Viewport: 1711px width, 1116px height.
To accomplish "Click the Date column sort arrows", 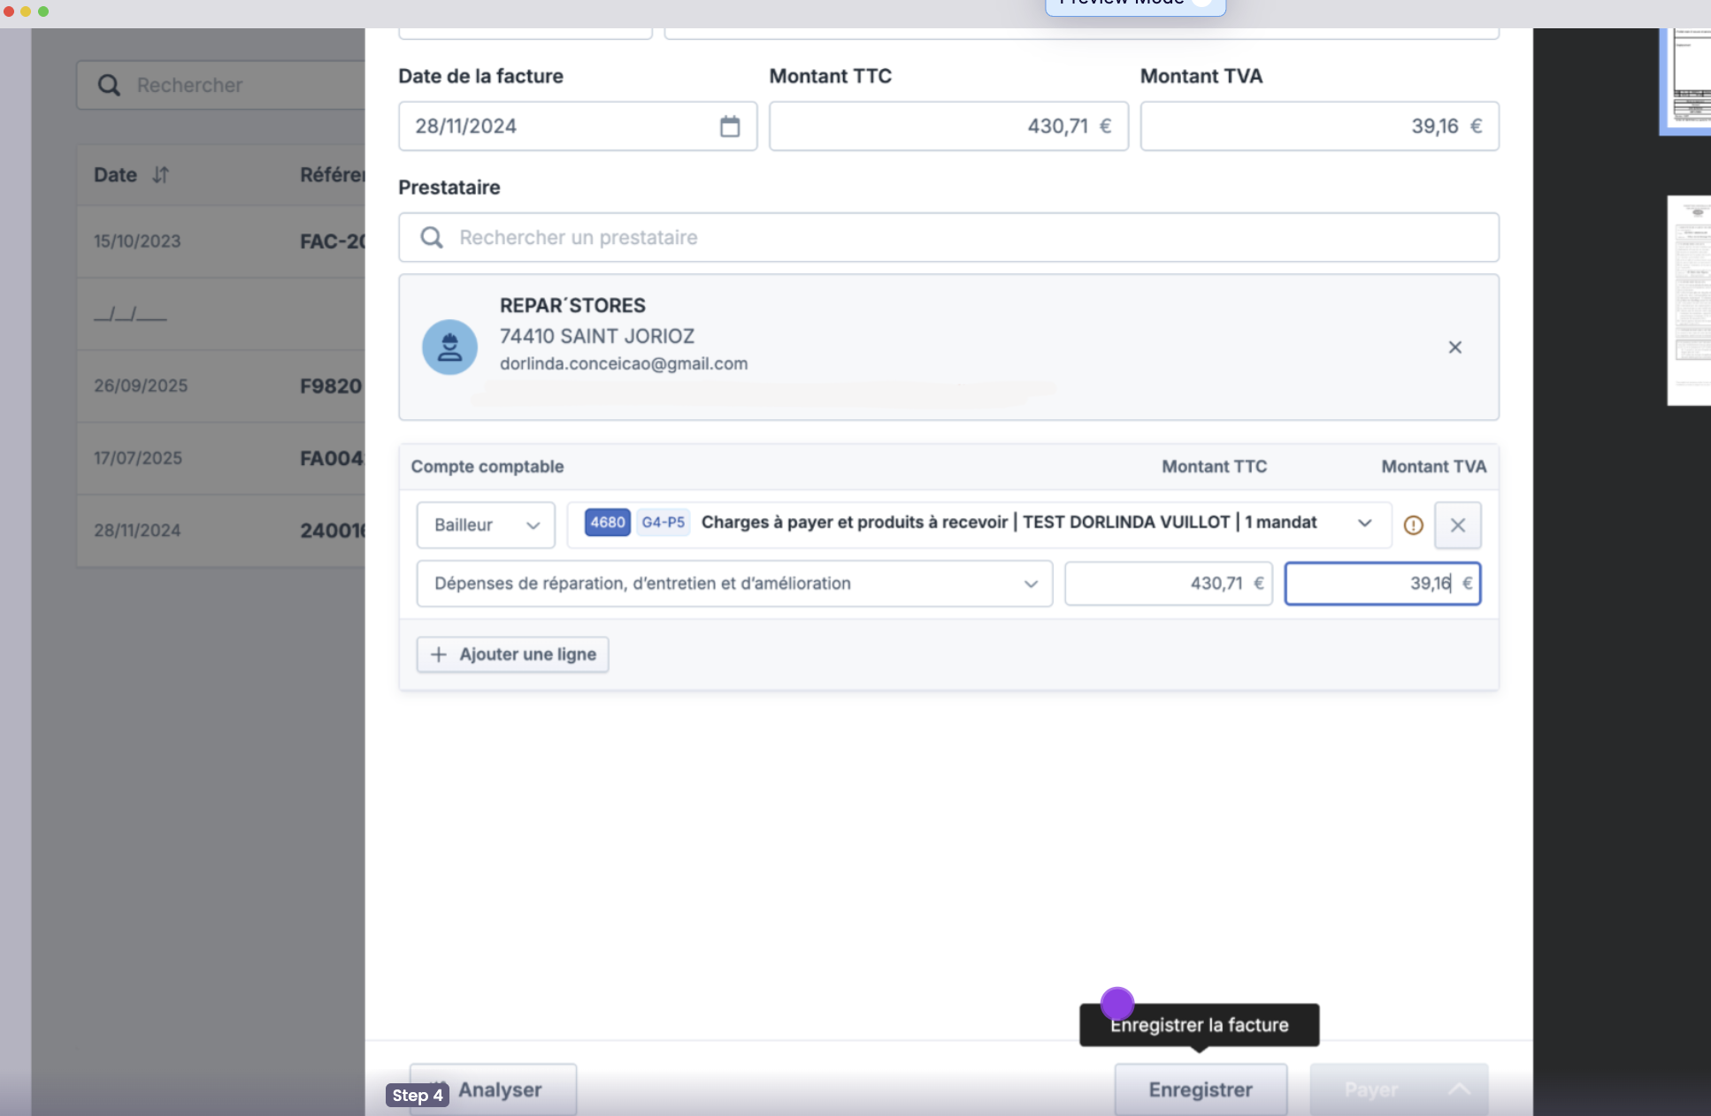I will point(160,175).
